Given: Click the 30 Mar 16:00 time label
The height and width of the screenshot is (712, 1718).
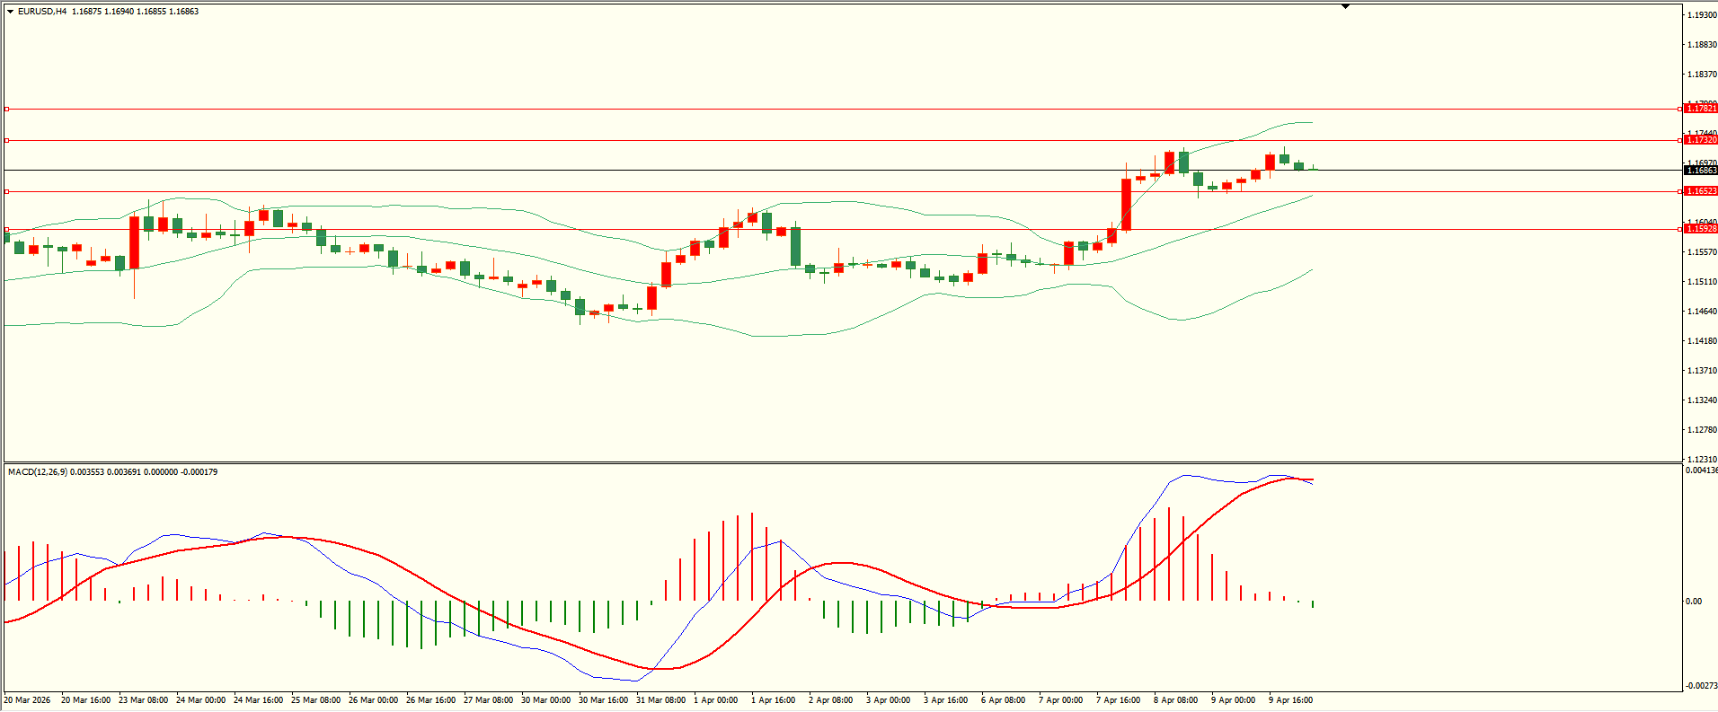Looking at the screenshot, I should coord(604,699).
